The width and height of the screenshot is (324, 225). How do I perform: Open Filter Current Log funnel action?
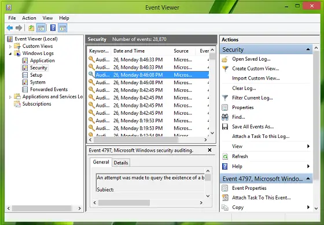pyautogui.click(x=225, y=97)
